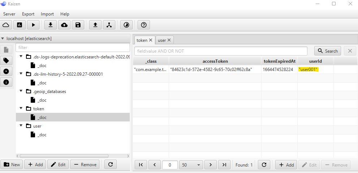Click the info icon in left sidebar
This screenshot has height=173, width=358.
click(x=6, y=82)
